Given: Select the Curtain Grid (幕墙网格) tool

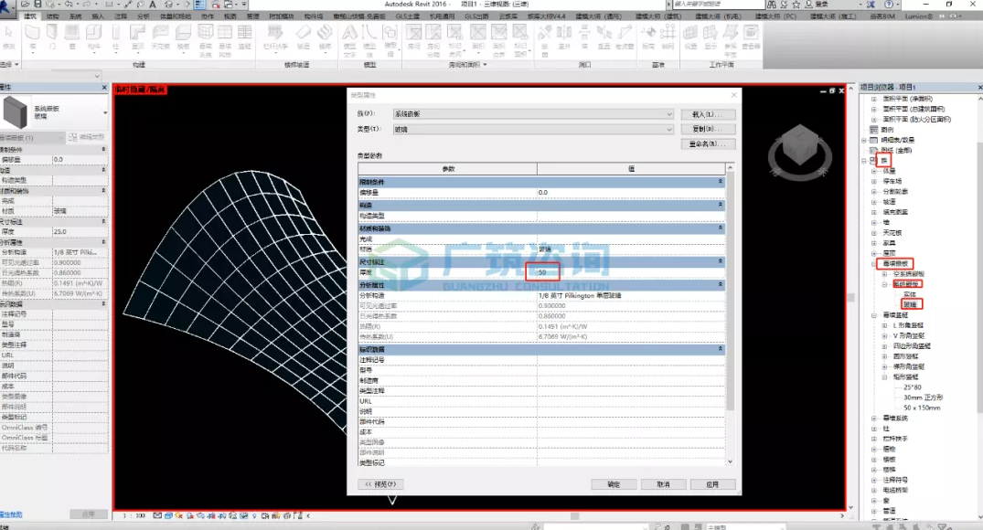Looking at the screenshot, I should pyautogui.click(x=225, y=39).
